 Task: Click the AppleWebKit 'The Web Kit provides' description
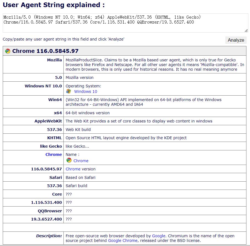pyautogui.click(x=139, y=121)
